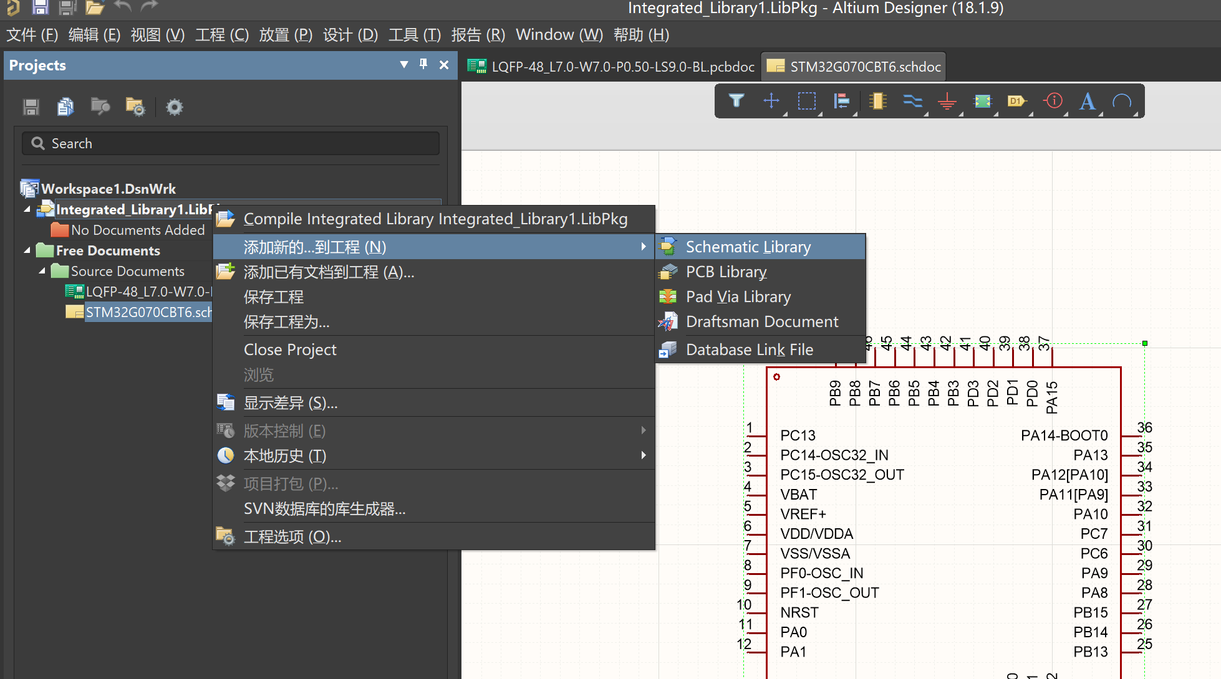Click the Undo arrow in title bar
The height and width of the screenshot is (679, 1221).
click(x=123, y=7)
